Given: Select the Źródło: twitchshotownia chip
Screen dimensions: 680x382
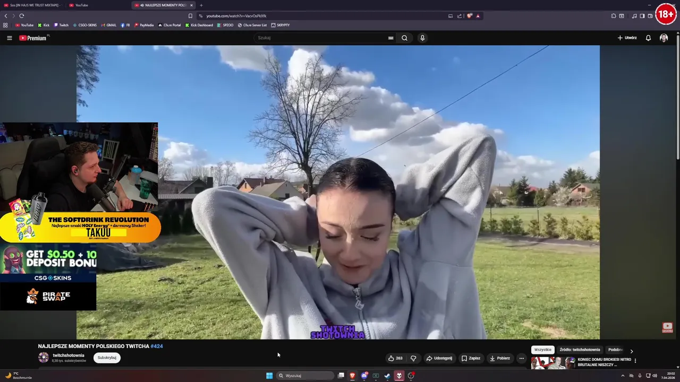Looking at the screenshot, I should click(x=580, y=350).
